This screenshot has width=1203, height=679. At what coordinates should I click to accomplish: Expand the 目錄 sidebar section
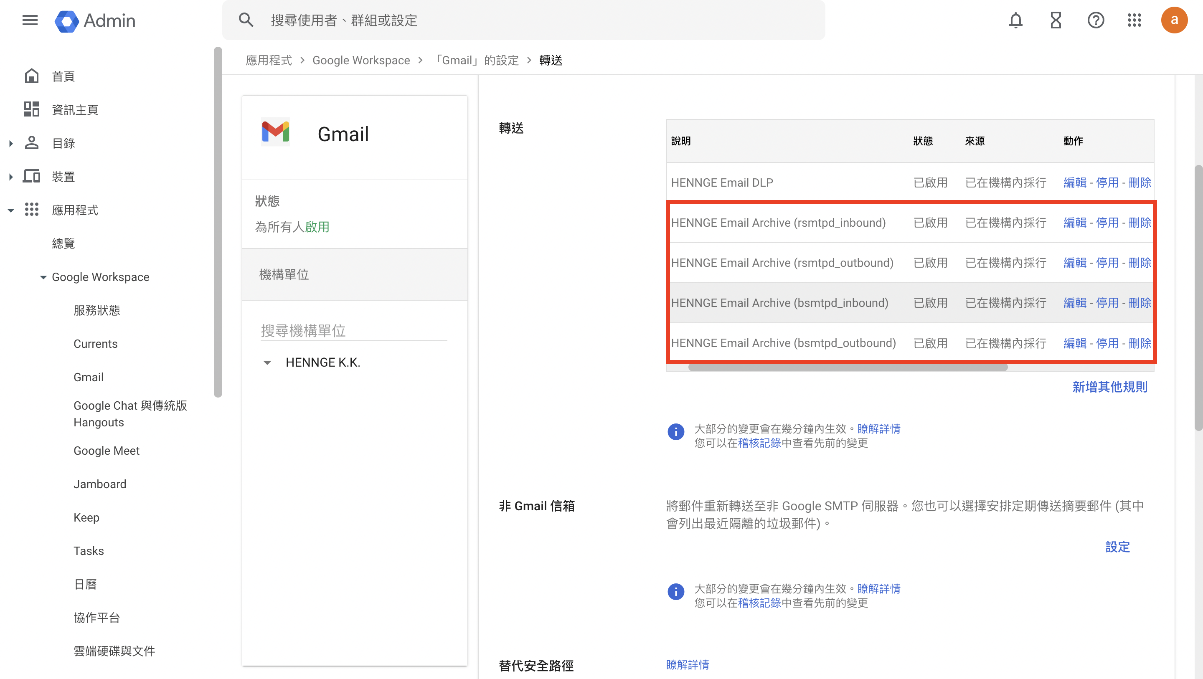coord(11,143)
